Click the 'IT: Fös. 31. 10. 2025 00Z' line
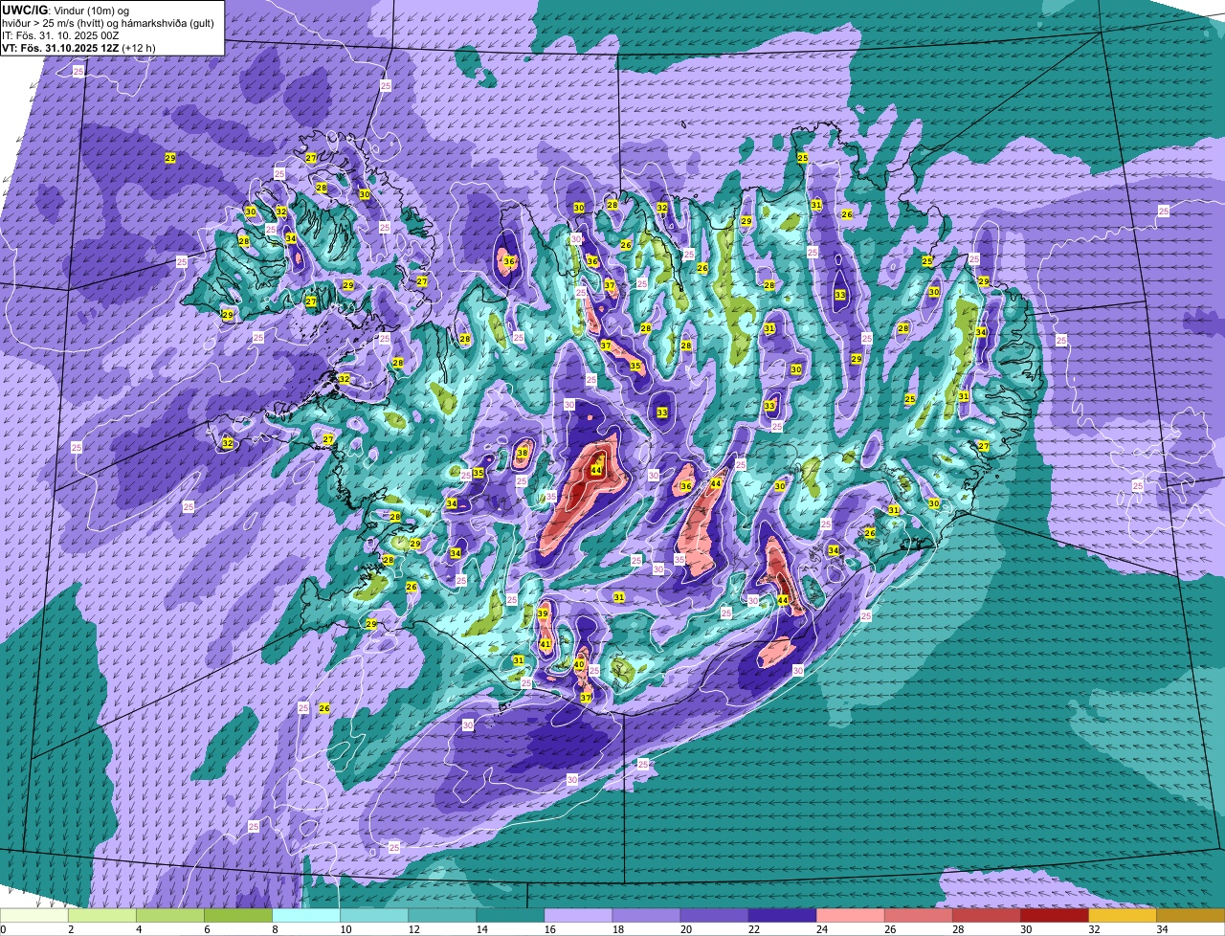 click(x=60, y=35)
